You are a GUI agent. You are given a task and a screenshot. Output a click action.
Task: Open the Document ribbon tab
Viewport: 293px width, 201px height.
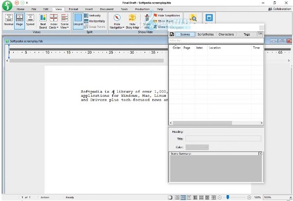point(106,9)
